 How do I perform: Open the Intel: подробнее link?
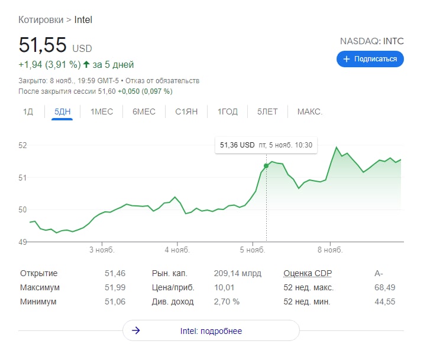click(x=211, y=330)
